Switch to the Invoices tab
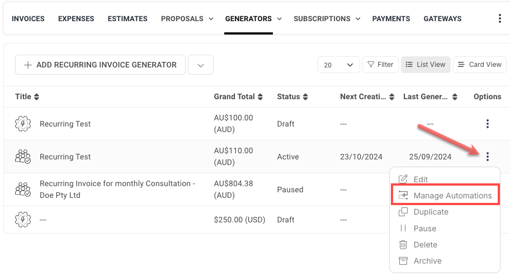Screen dimensions: 510x277 [x=28, y=19]
